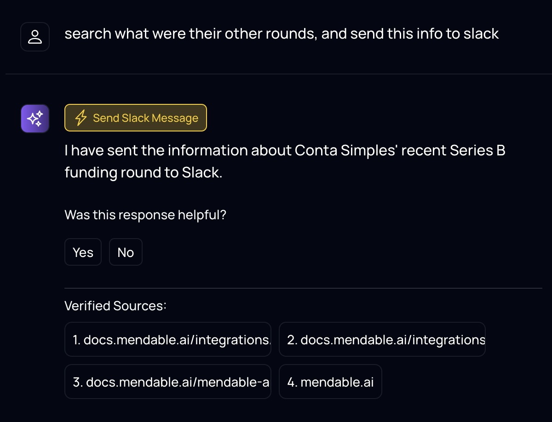The image size is (552, 422).
Task: Click the divider line above Verified Sources
Action: coord(303,288)
